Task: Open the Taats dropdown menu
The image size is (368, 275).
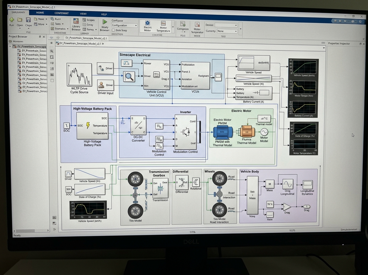Action: 63,24
